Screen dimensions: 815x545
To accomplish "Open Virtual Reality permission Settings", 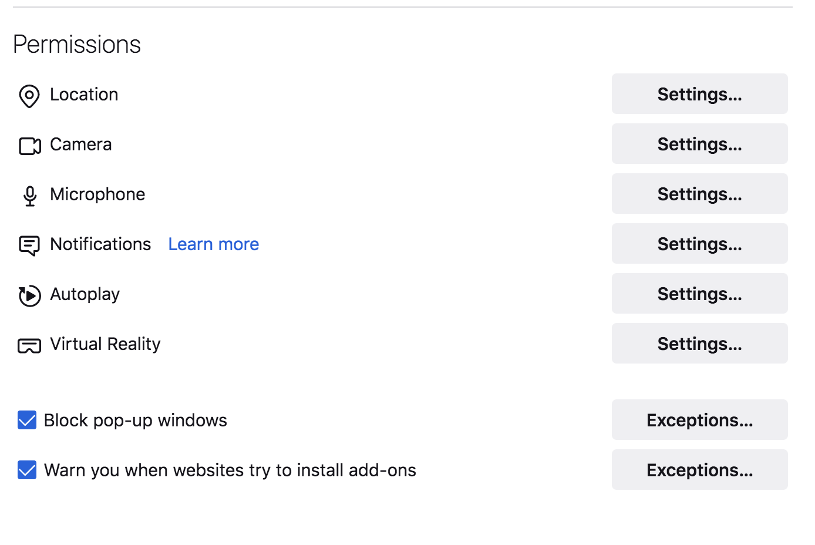I will [699, 344].
